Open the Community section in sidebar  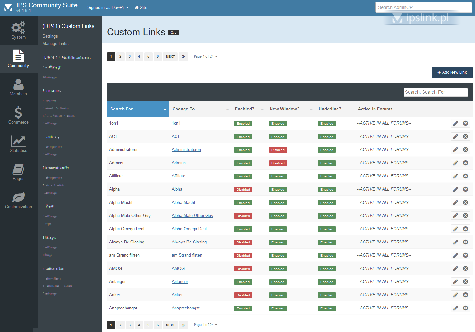tap(19, 59)
